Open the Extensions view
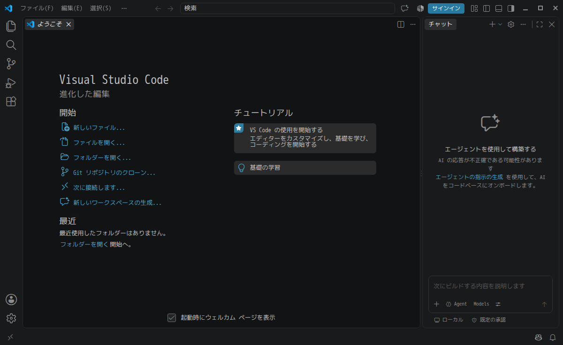 click(11, 102)
